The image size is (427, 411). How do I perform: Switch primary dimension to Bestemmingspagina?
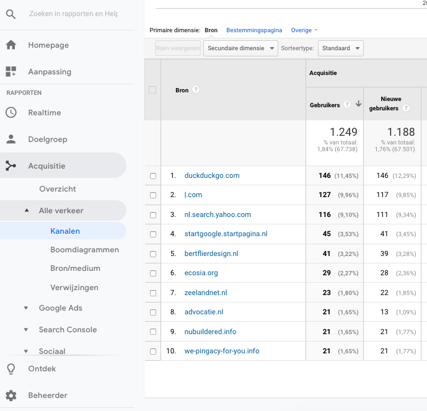coord(254,30)
